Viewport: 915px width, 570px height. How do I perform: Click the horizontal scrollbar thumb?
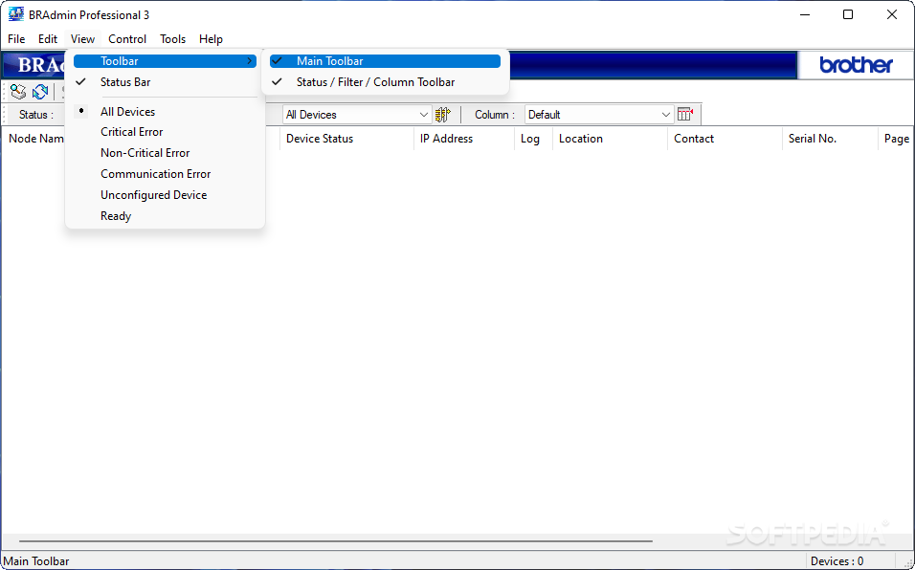336,541
